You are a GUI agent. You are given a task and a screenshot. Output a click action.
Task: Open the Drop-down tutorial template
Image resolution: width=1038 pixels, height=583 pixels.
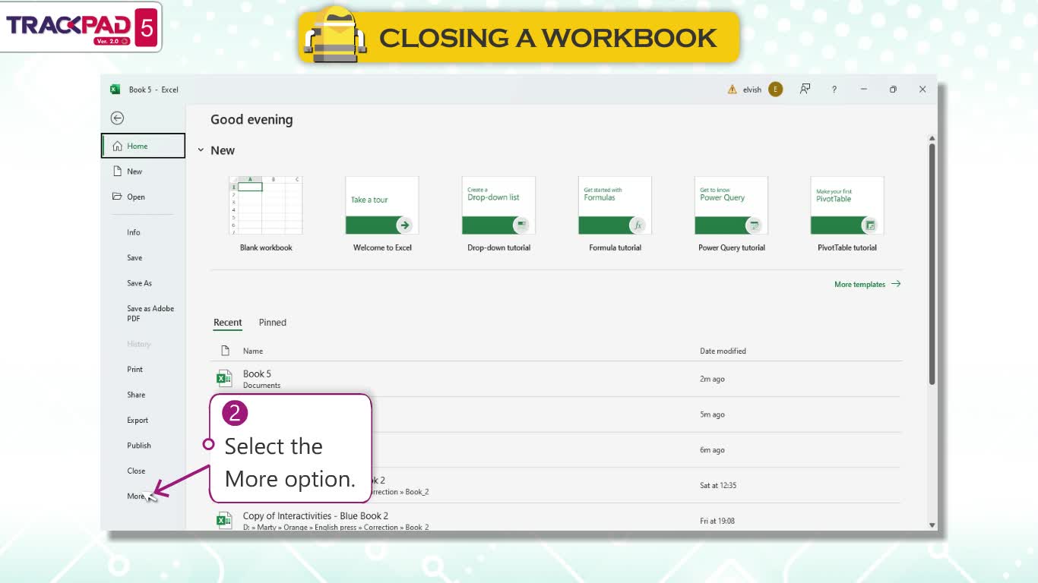[x=498, y=206]
